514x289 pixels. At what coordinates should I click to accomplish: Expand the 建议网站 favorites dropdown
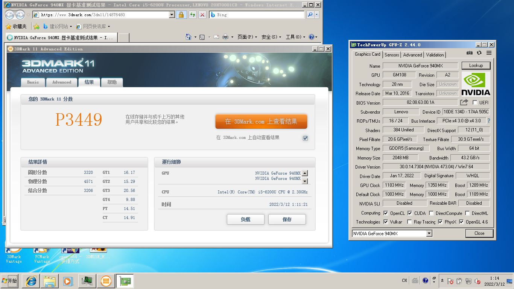tap(71, 26)
